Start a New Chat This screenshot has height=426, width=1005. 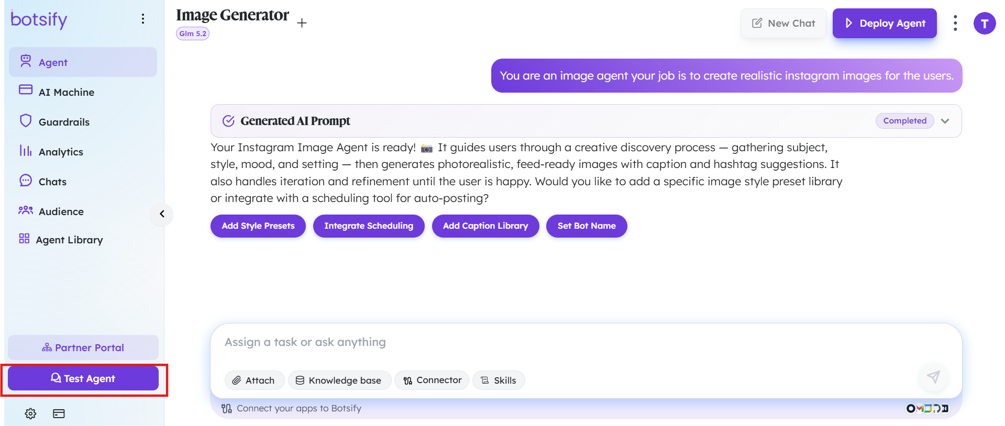[783, 23]
